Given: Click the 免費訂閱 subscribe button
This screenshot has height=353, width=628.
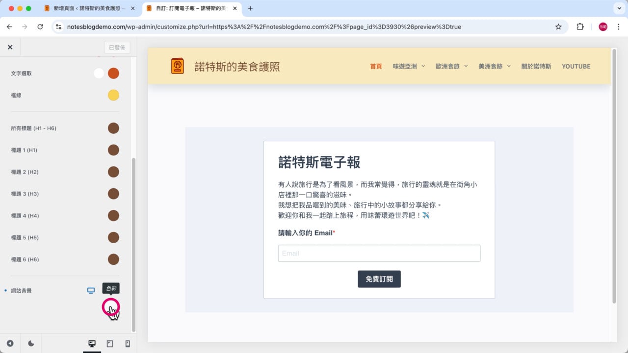Looking at the screenshot, I should 379,278.
